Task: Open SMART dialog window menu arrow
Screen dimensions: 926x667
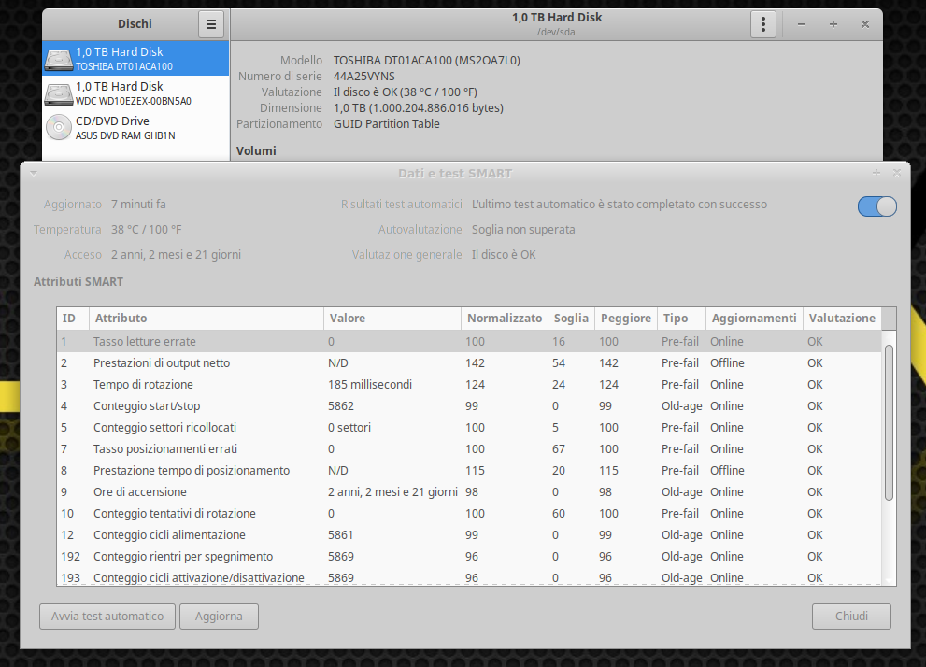Action: (x=34, y=173)
